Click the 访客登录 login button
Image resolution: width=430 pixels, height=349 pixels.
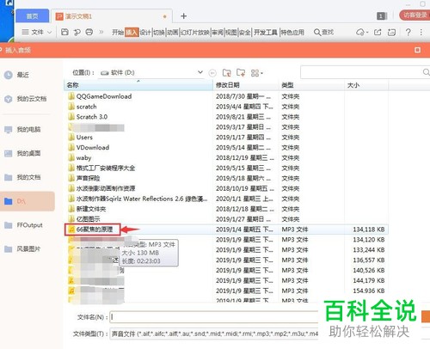[x=415, y=15]
